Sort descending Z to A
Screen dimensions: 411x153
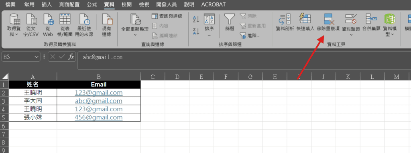tap(196, 31)
